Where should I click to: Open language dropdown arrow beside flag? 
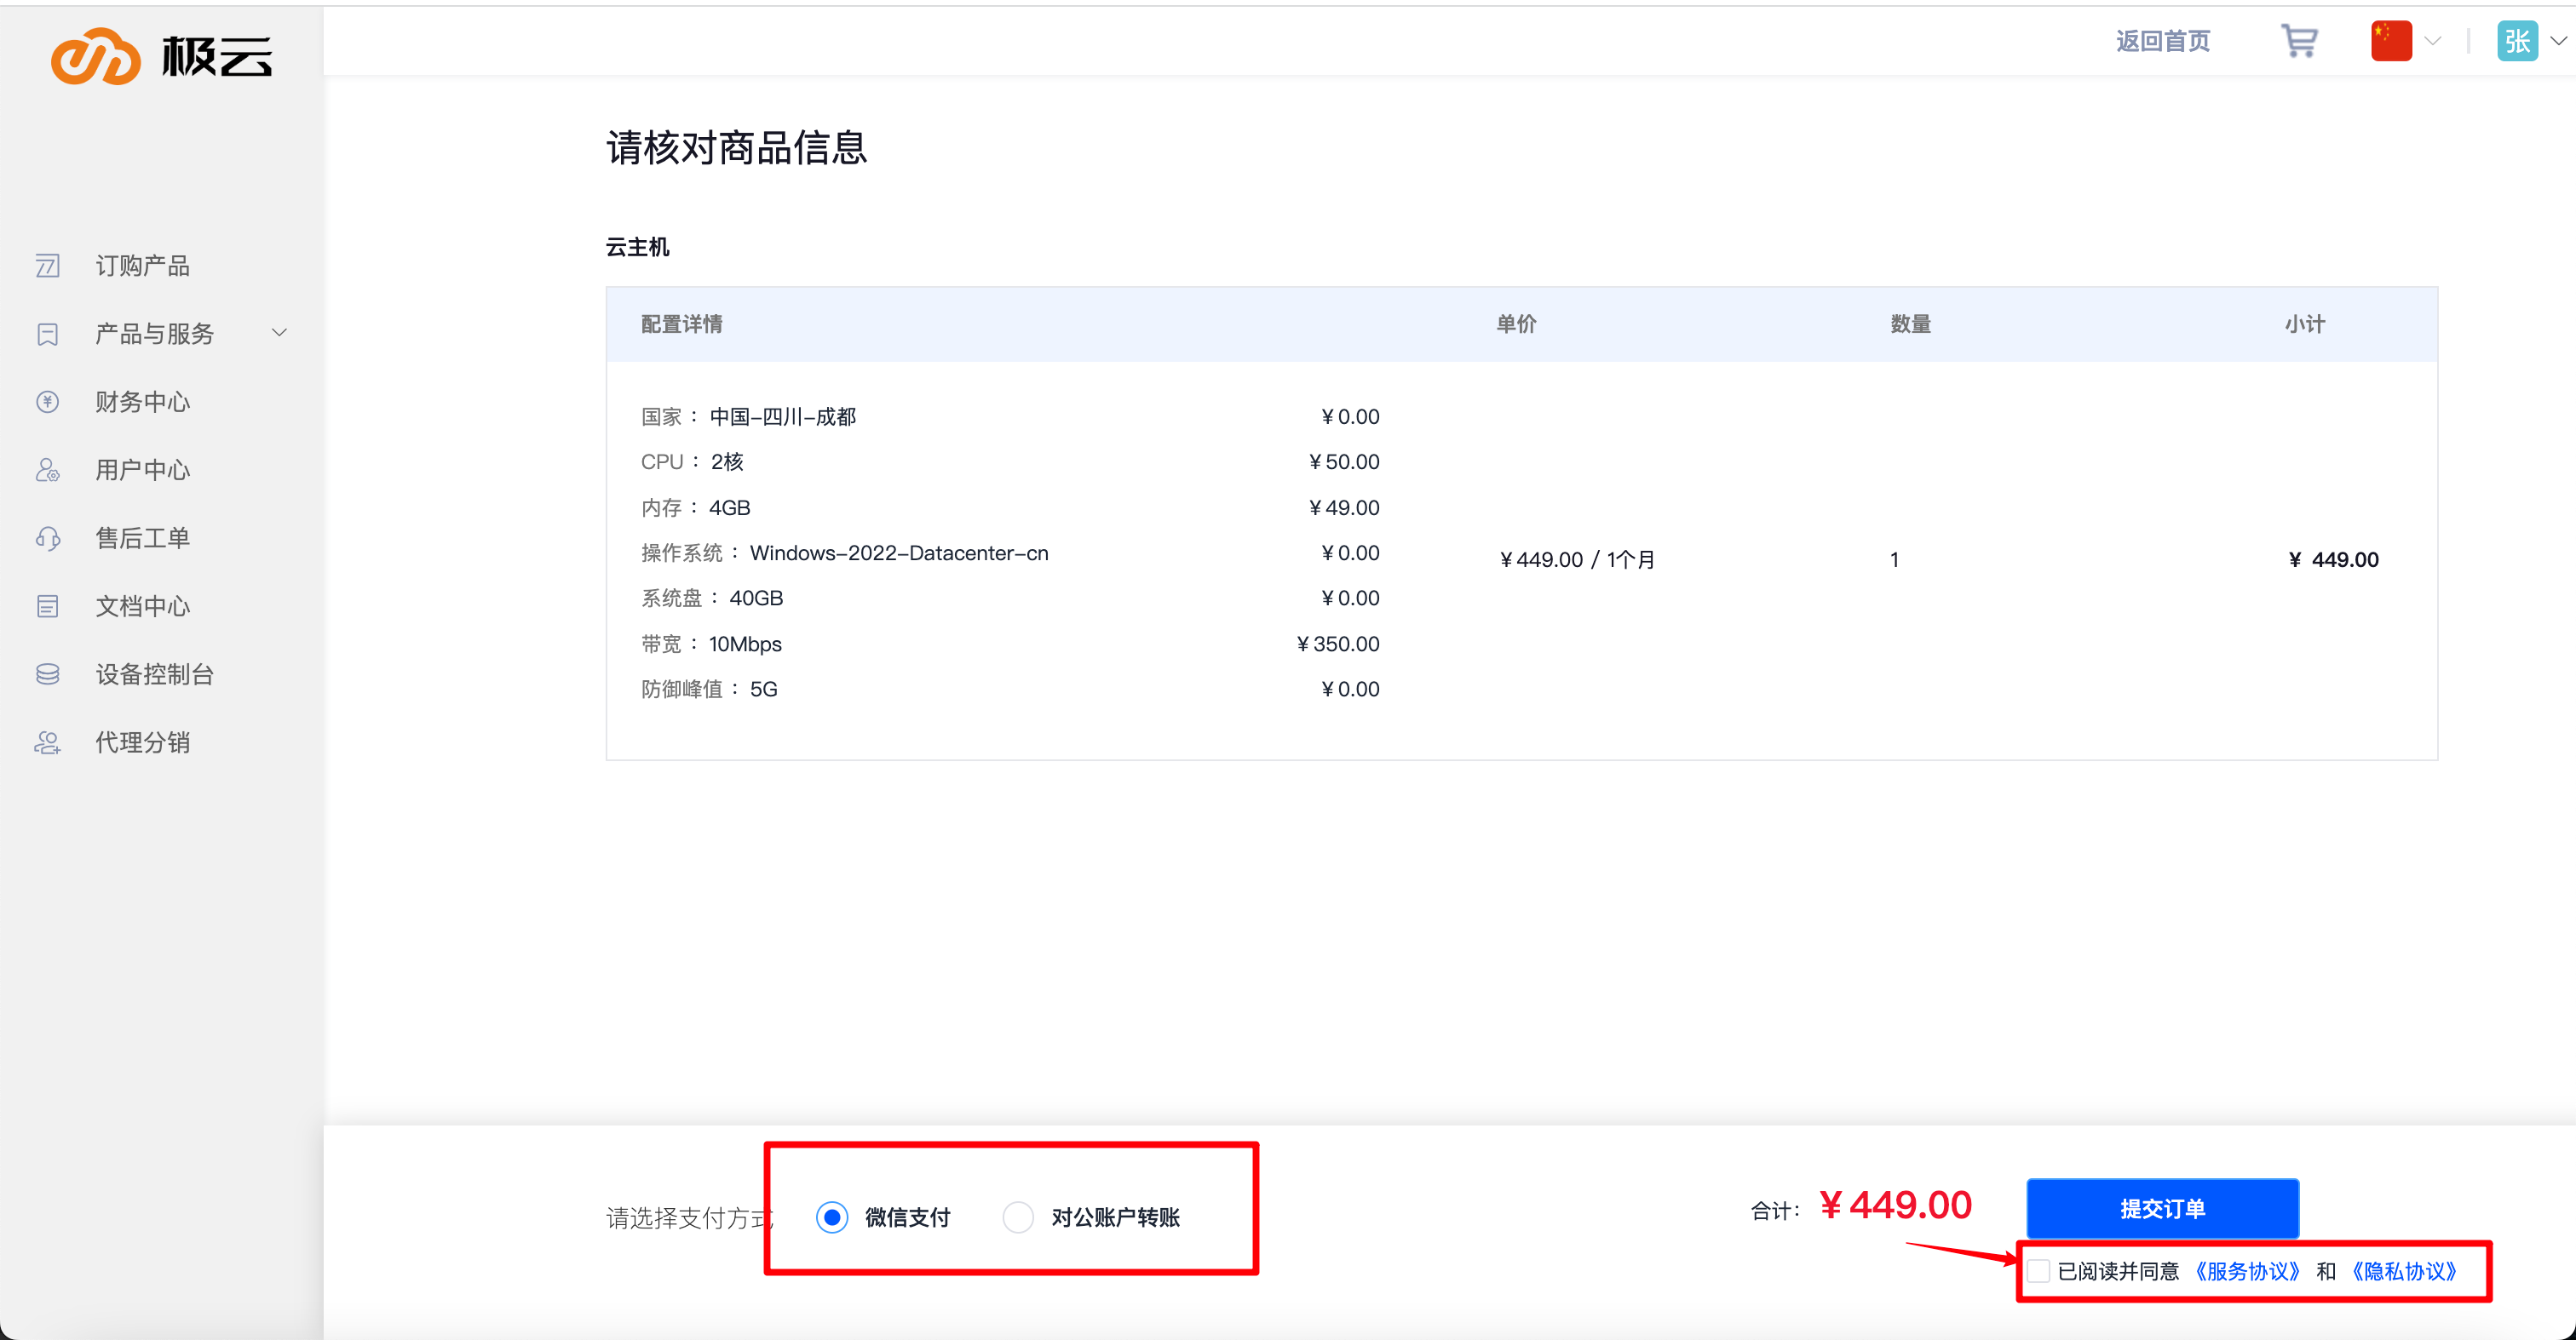coord(2433,41)
